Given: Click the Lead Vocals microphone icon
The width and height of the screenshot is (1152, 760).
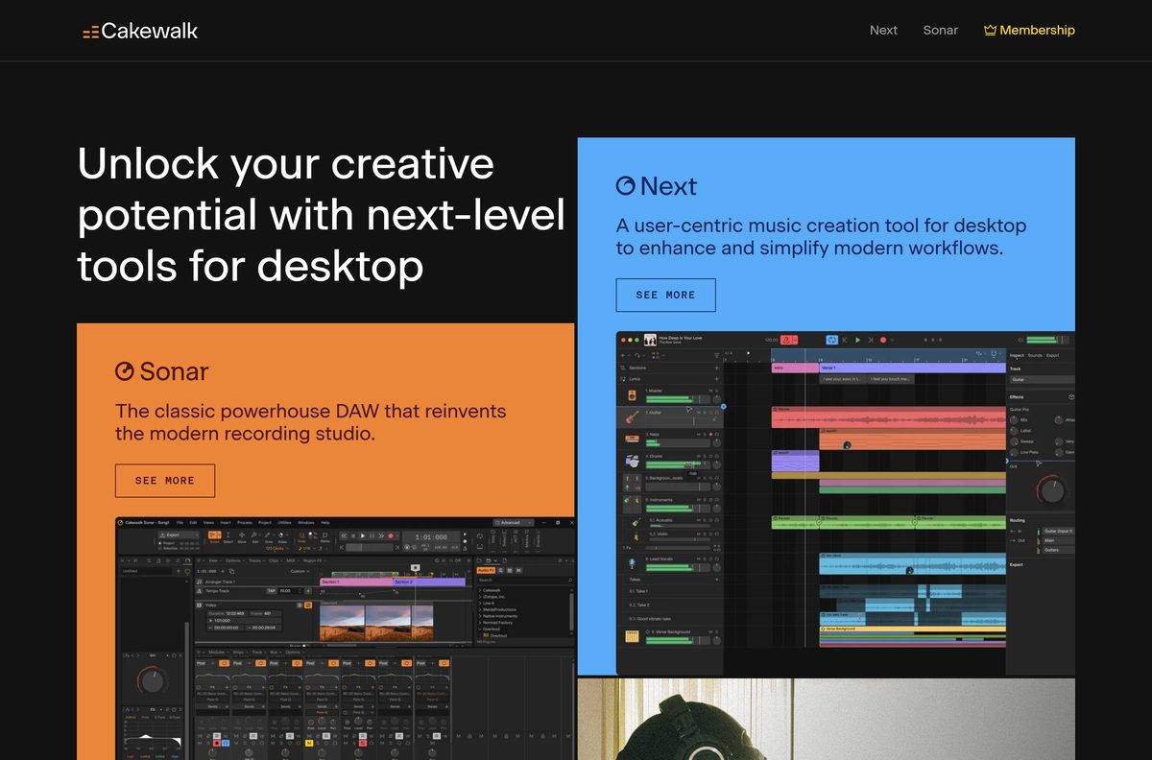Looking at the screenshot, I should click(x=632, y=563).
